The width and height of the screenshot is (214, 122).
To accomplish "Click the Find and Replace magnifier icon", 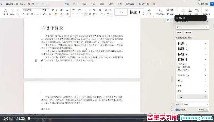I will 160,10.
